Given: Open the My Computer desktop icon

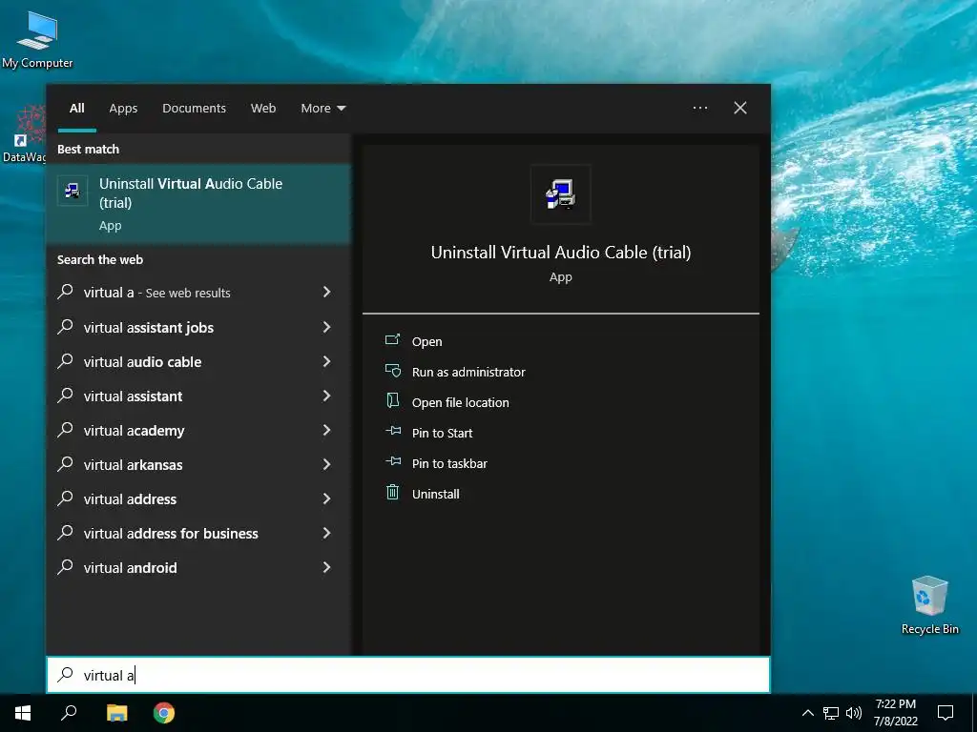Looking at the screenshot, I should pos(37,39).
